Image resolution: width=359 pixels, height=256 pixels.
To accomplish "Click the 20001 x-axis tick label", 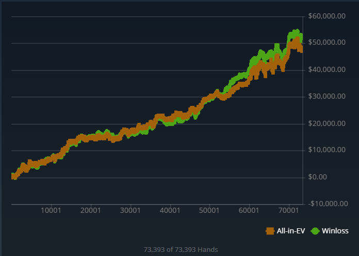I will (x=91, y=210).
